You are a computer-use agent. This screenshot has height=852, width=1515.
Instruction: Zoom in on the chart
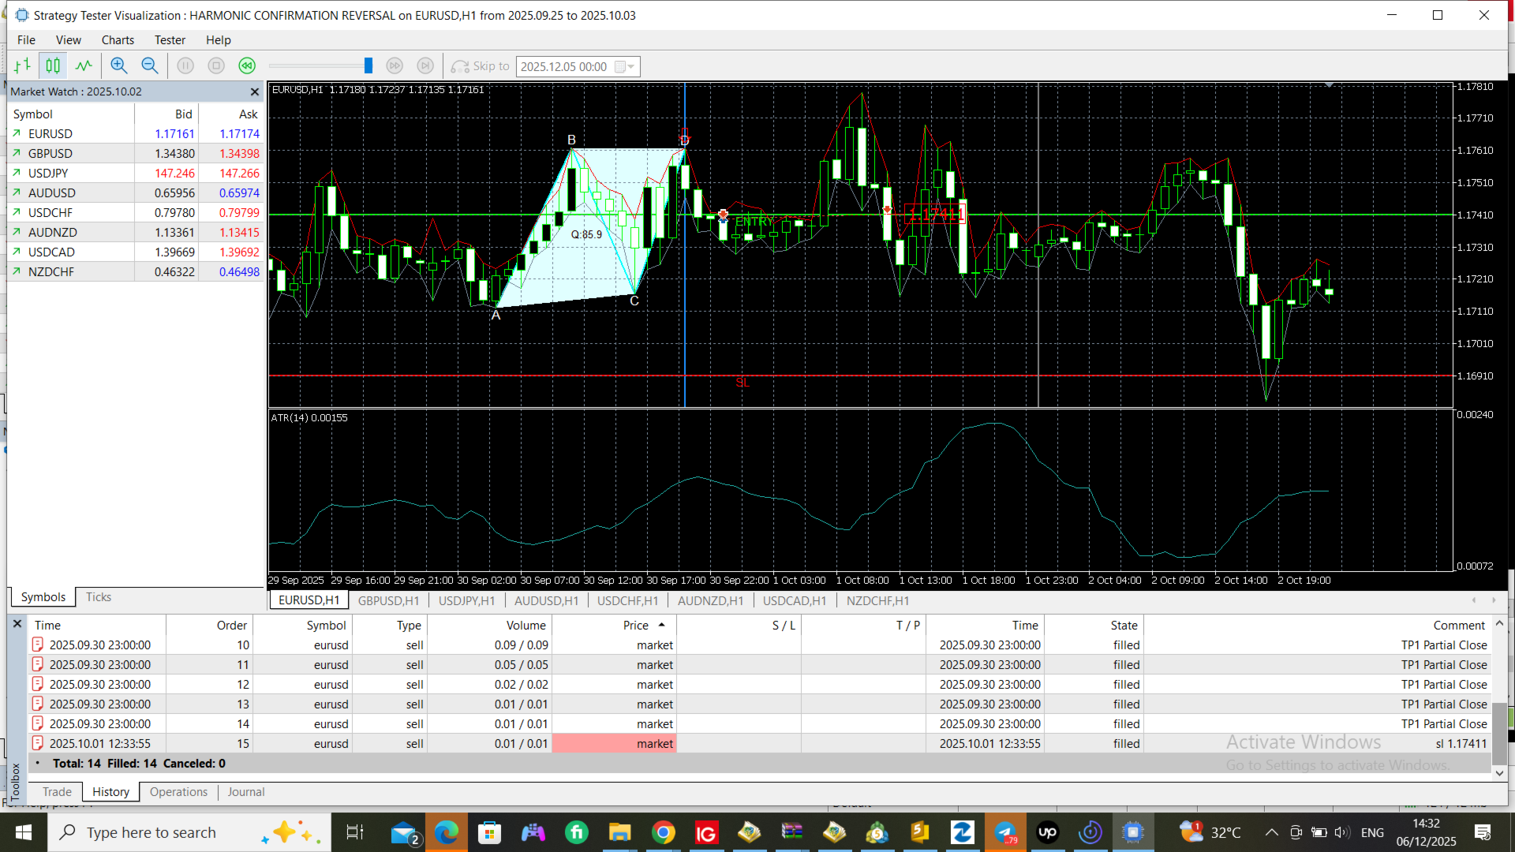pos(119,66)
